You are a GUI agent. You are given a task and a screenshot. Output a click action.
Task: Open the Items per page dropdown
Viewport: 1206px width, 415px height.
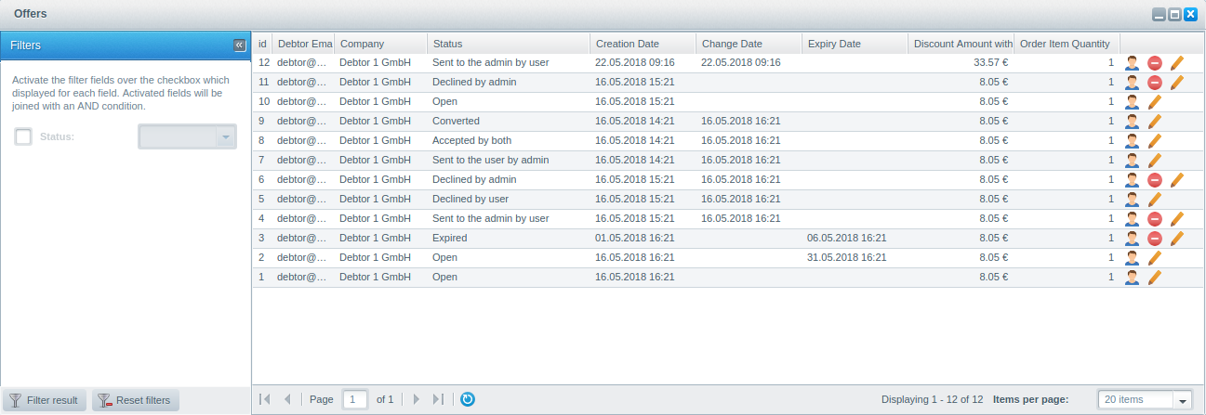click(x=1183, y=400)
